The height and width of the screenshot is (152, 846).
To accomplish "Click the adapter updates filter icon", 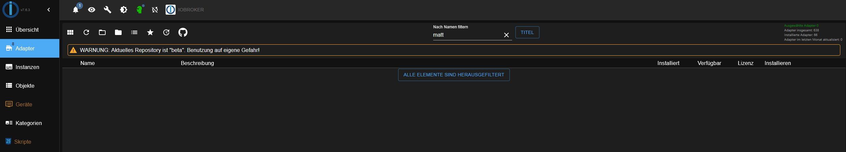I will 166,32.
